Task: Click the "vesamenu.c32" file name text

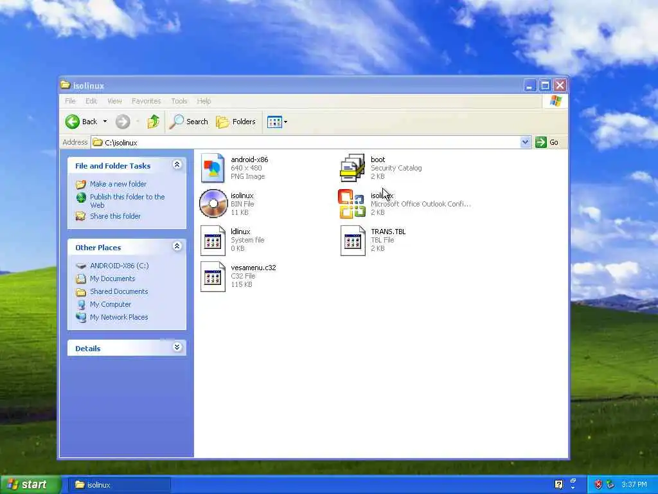Action: point(253,268)
